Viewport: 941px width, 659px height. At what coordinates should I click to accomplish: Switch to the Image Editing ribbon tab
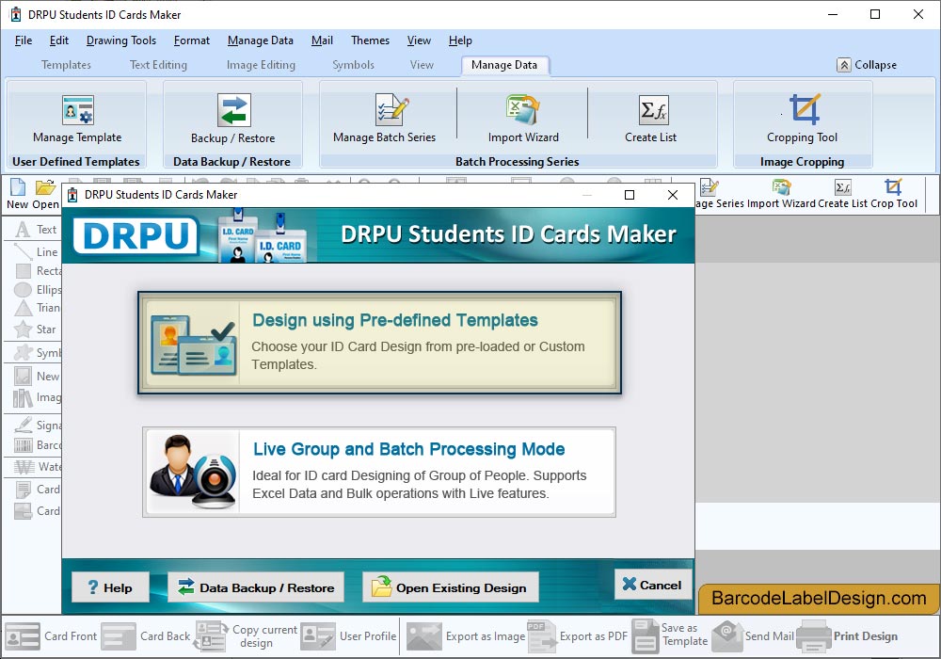[261, 65]
